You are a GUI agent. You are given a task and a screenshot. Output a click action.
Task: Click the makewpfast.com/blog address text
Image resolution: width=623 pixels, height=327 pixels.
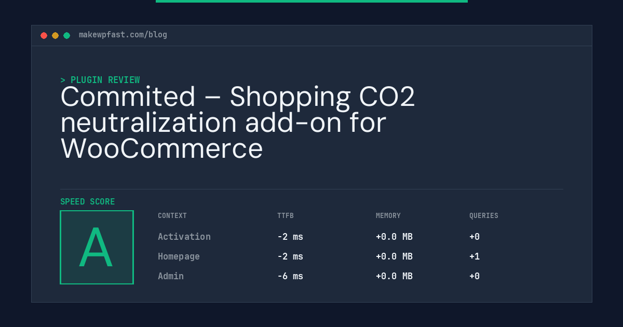coord(123,35)
